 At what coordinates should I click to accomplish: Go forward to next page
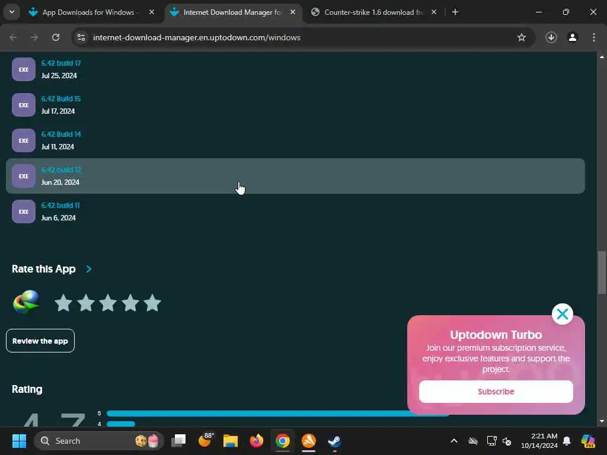pos(34,37)
